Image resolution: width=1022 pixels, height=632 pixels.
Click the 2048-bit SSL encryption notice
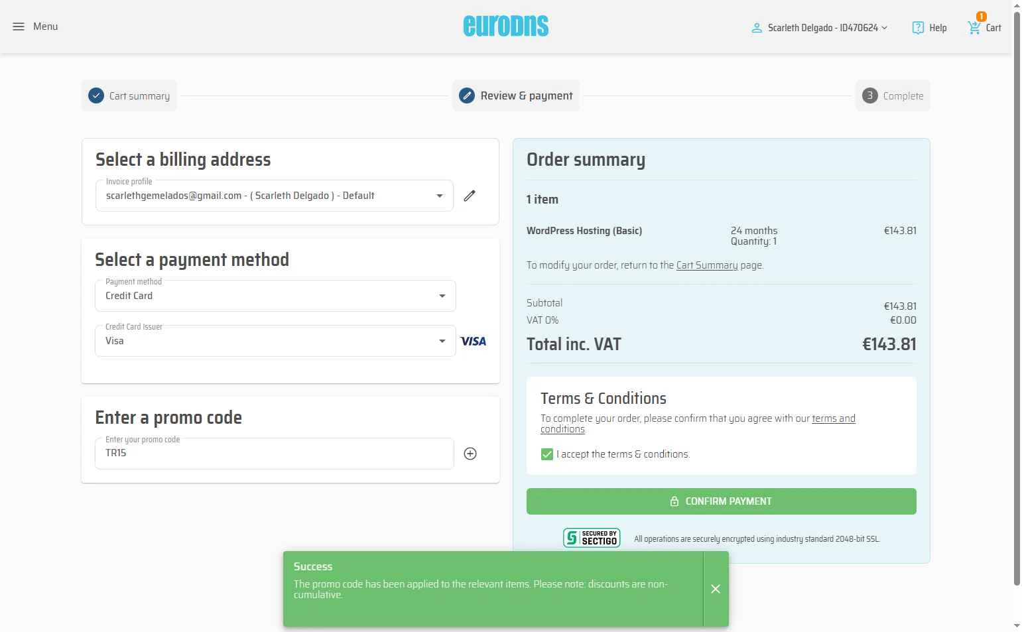757,539
